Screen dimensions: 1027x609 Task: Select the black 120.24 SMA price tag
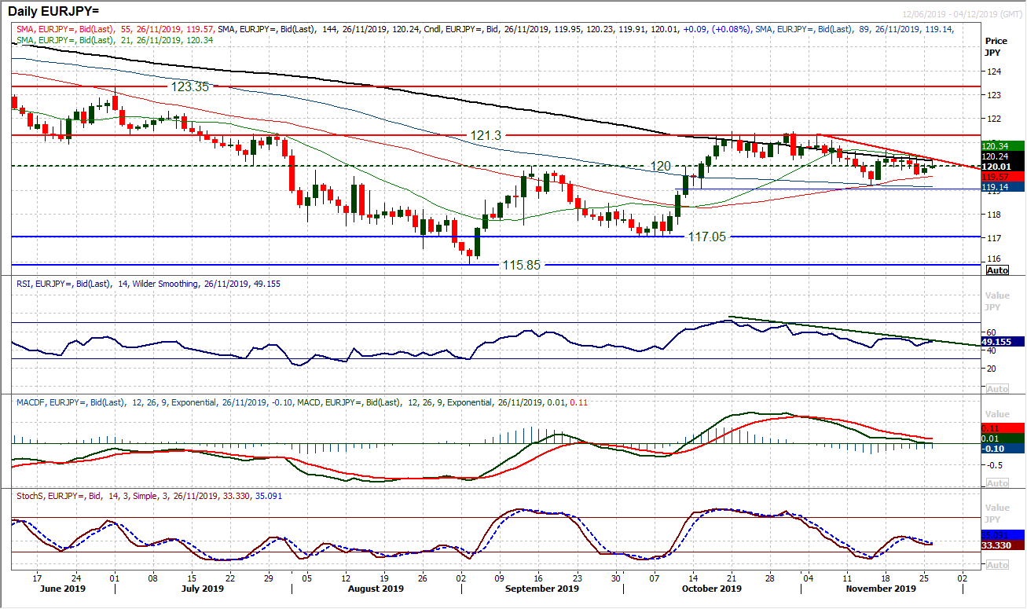[x=1002, y=156]
